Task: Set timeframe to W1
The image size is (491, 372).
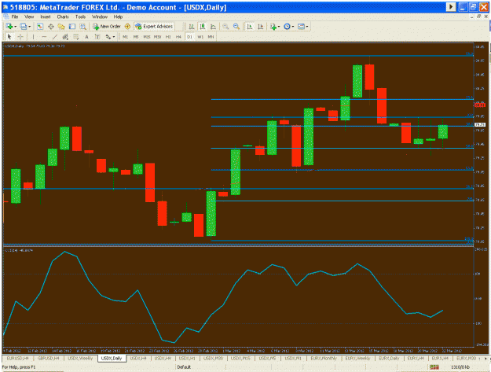Action: click(200, 37)
